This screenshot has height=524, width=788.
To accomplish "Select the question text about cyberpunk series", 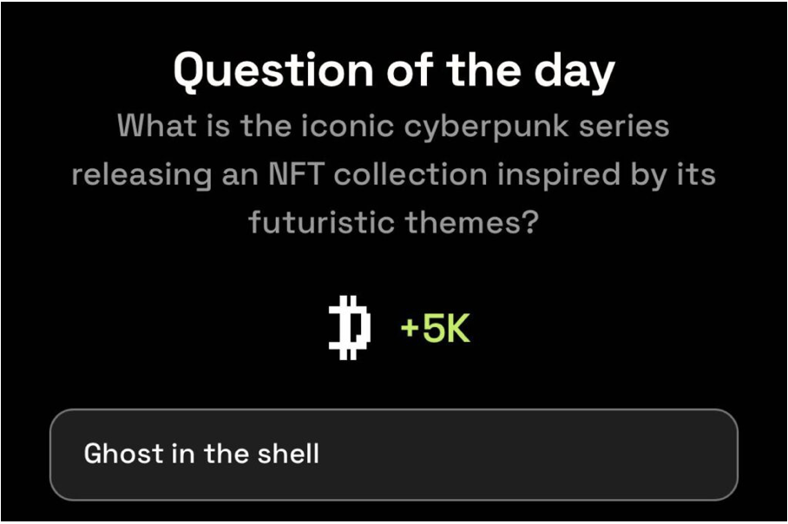I will tap(393, 174).
